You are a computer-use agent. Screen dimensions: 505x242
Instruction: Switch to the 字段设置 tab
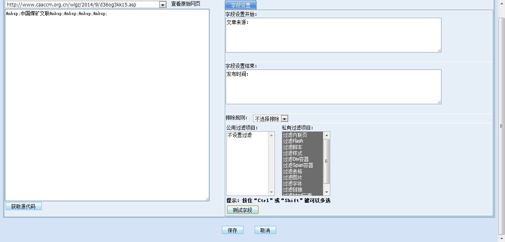click(241, 5)
